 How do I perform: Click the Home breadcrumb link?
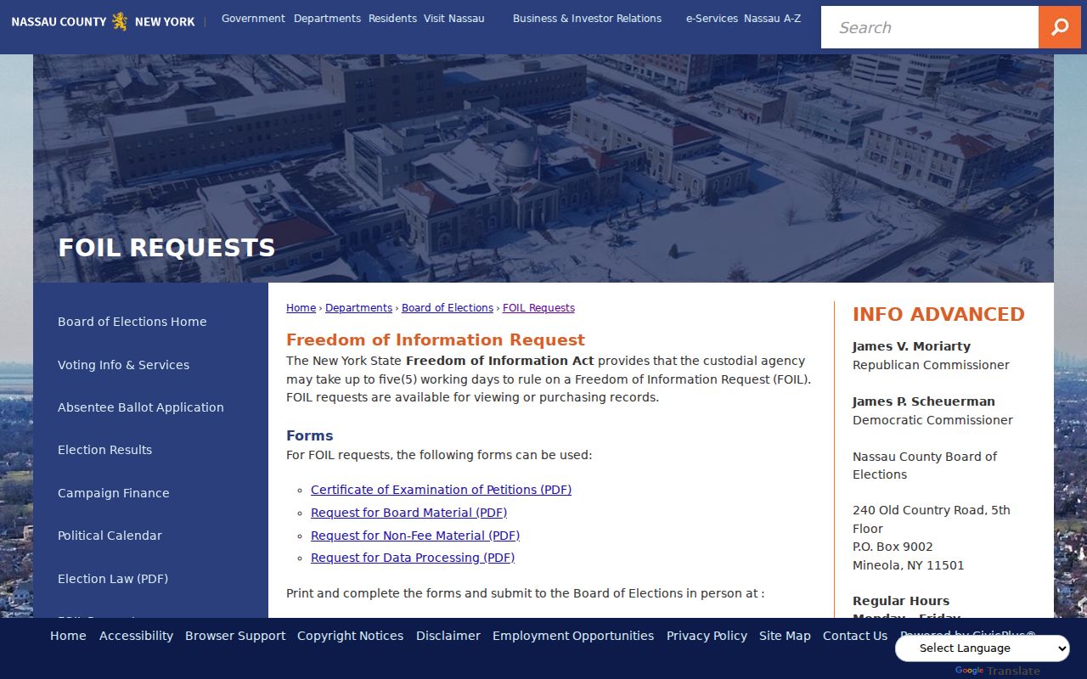click(x=301, y=308)
